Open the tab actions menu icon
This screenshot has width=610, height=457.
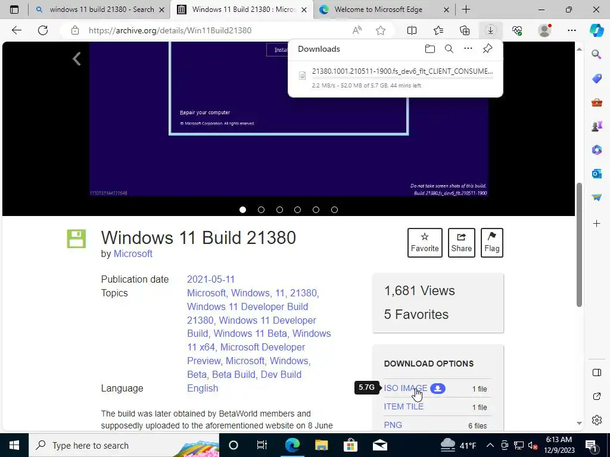pos(14,10)
